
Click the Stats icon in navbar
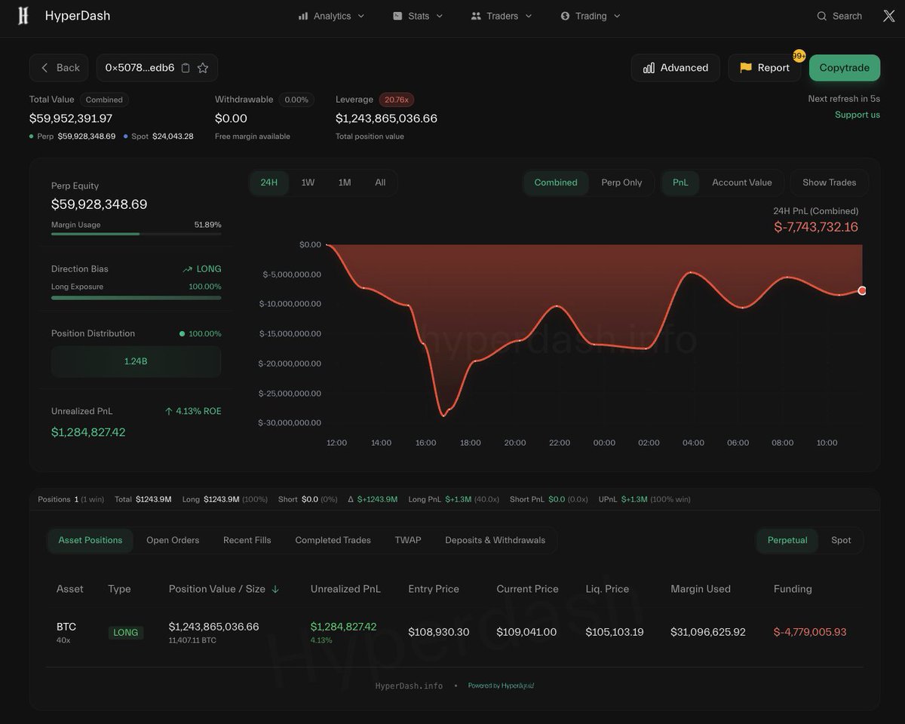point(397,16)
